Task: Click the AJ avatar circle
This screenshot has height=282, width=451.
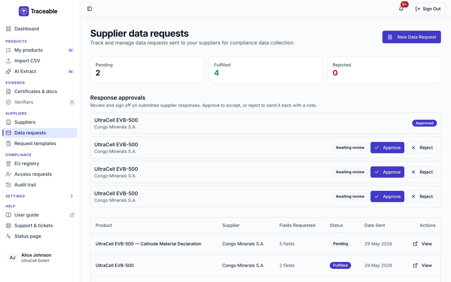Action: [13, 258]
